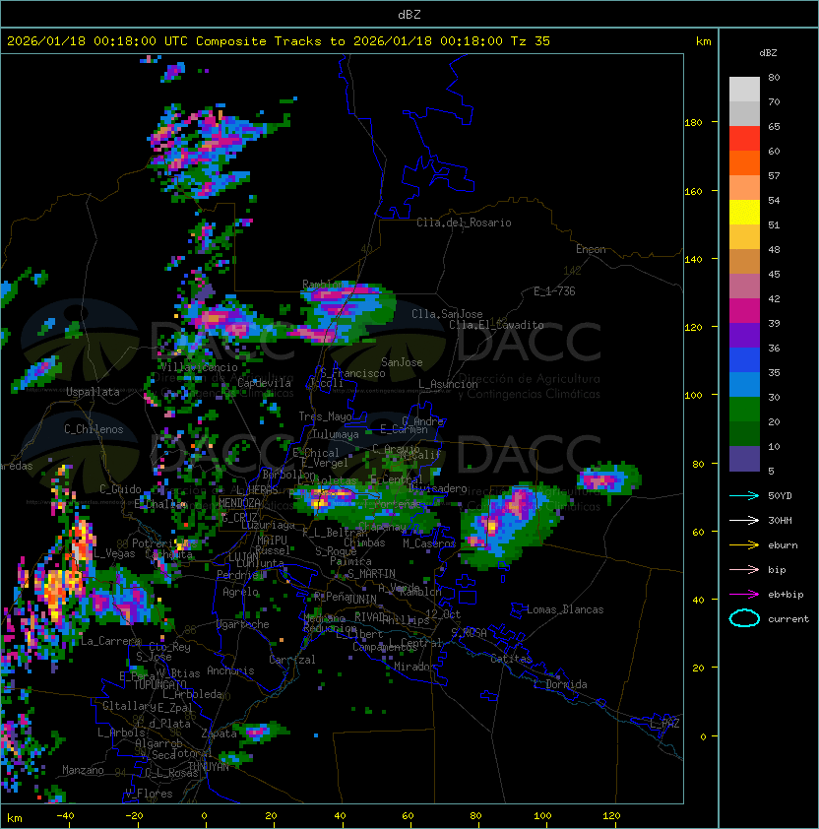The width and height of the screenshot is (819, 829).
Task: Click the 'L_Dormida' map label
Action: pos(560,684)
